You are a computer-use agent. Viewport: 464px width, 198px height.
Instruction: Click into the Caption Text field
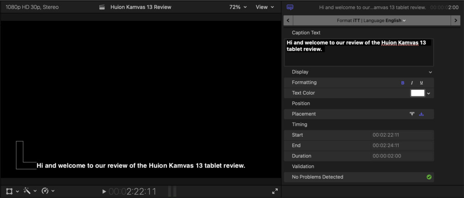point(359,52)
